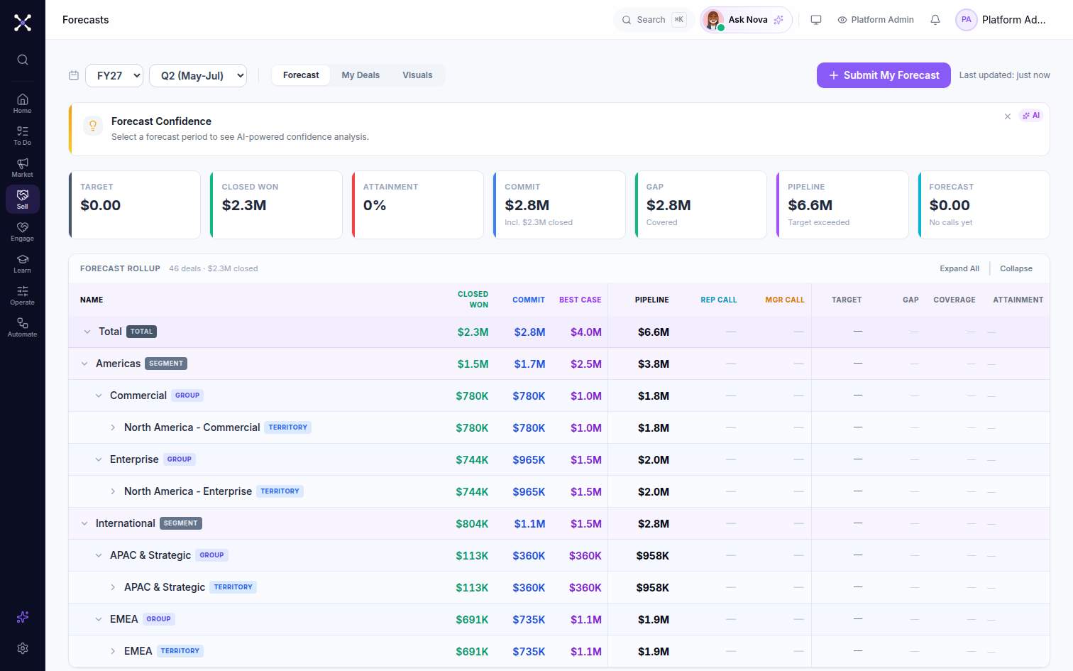Dismiss the Forecast Confidence banner
The width and height of the screenshot is (1073, 671).
(x=1008, y=116)
